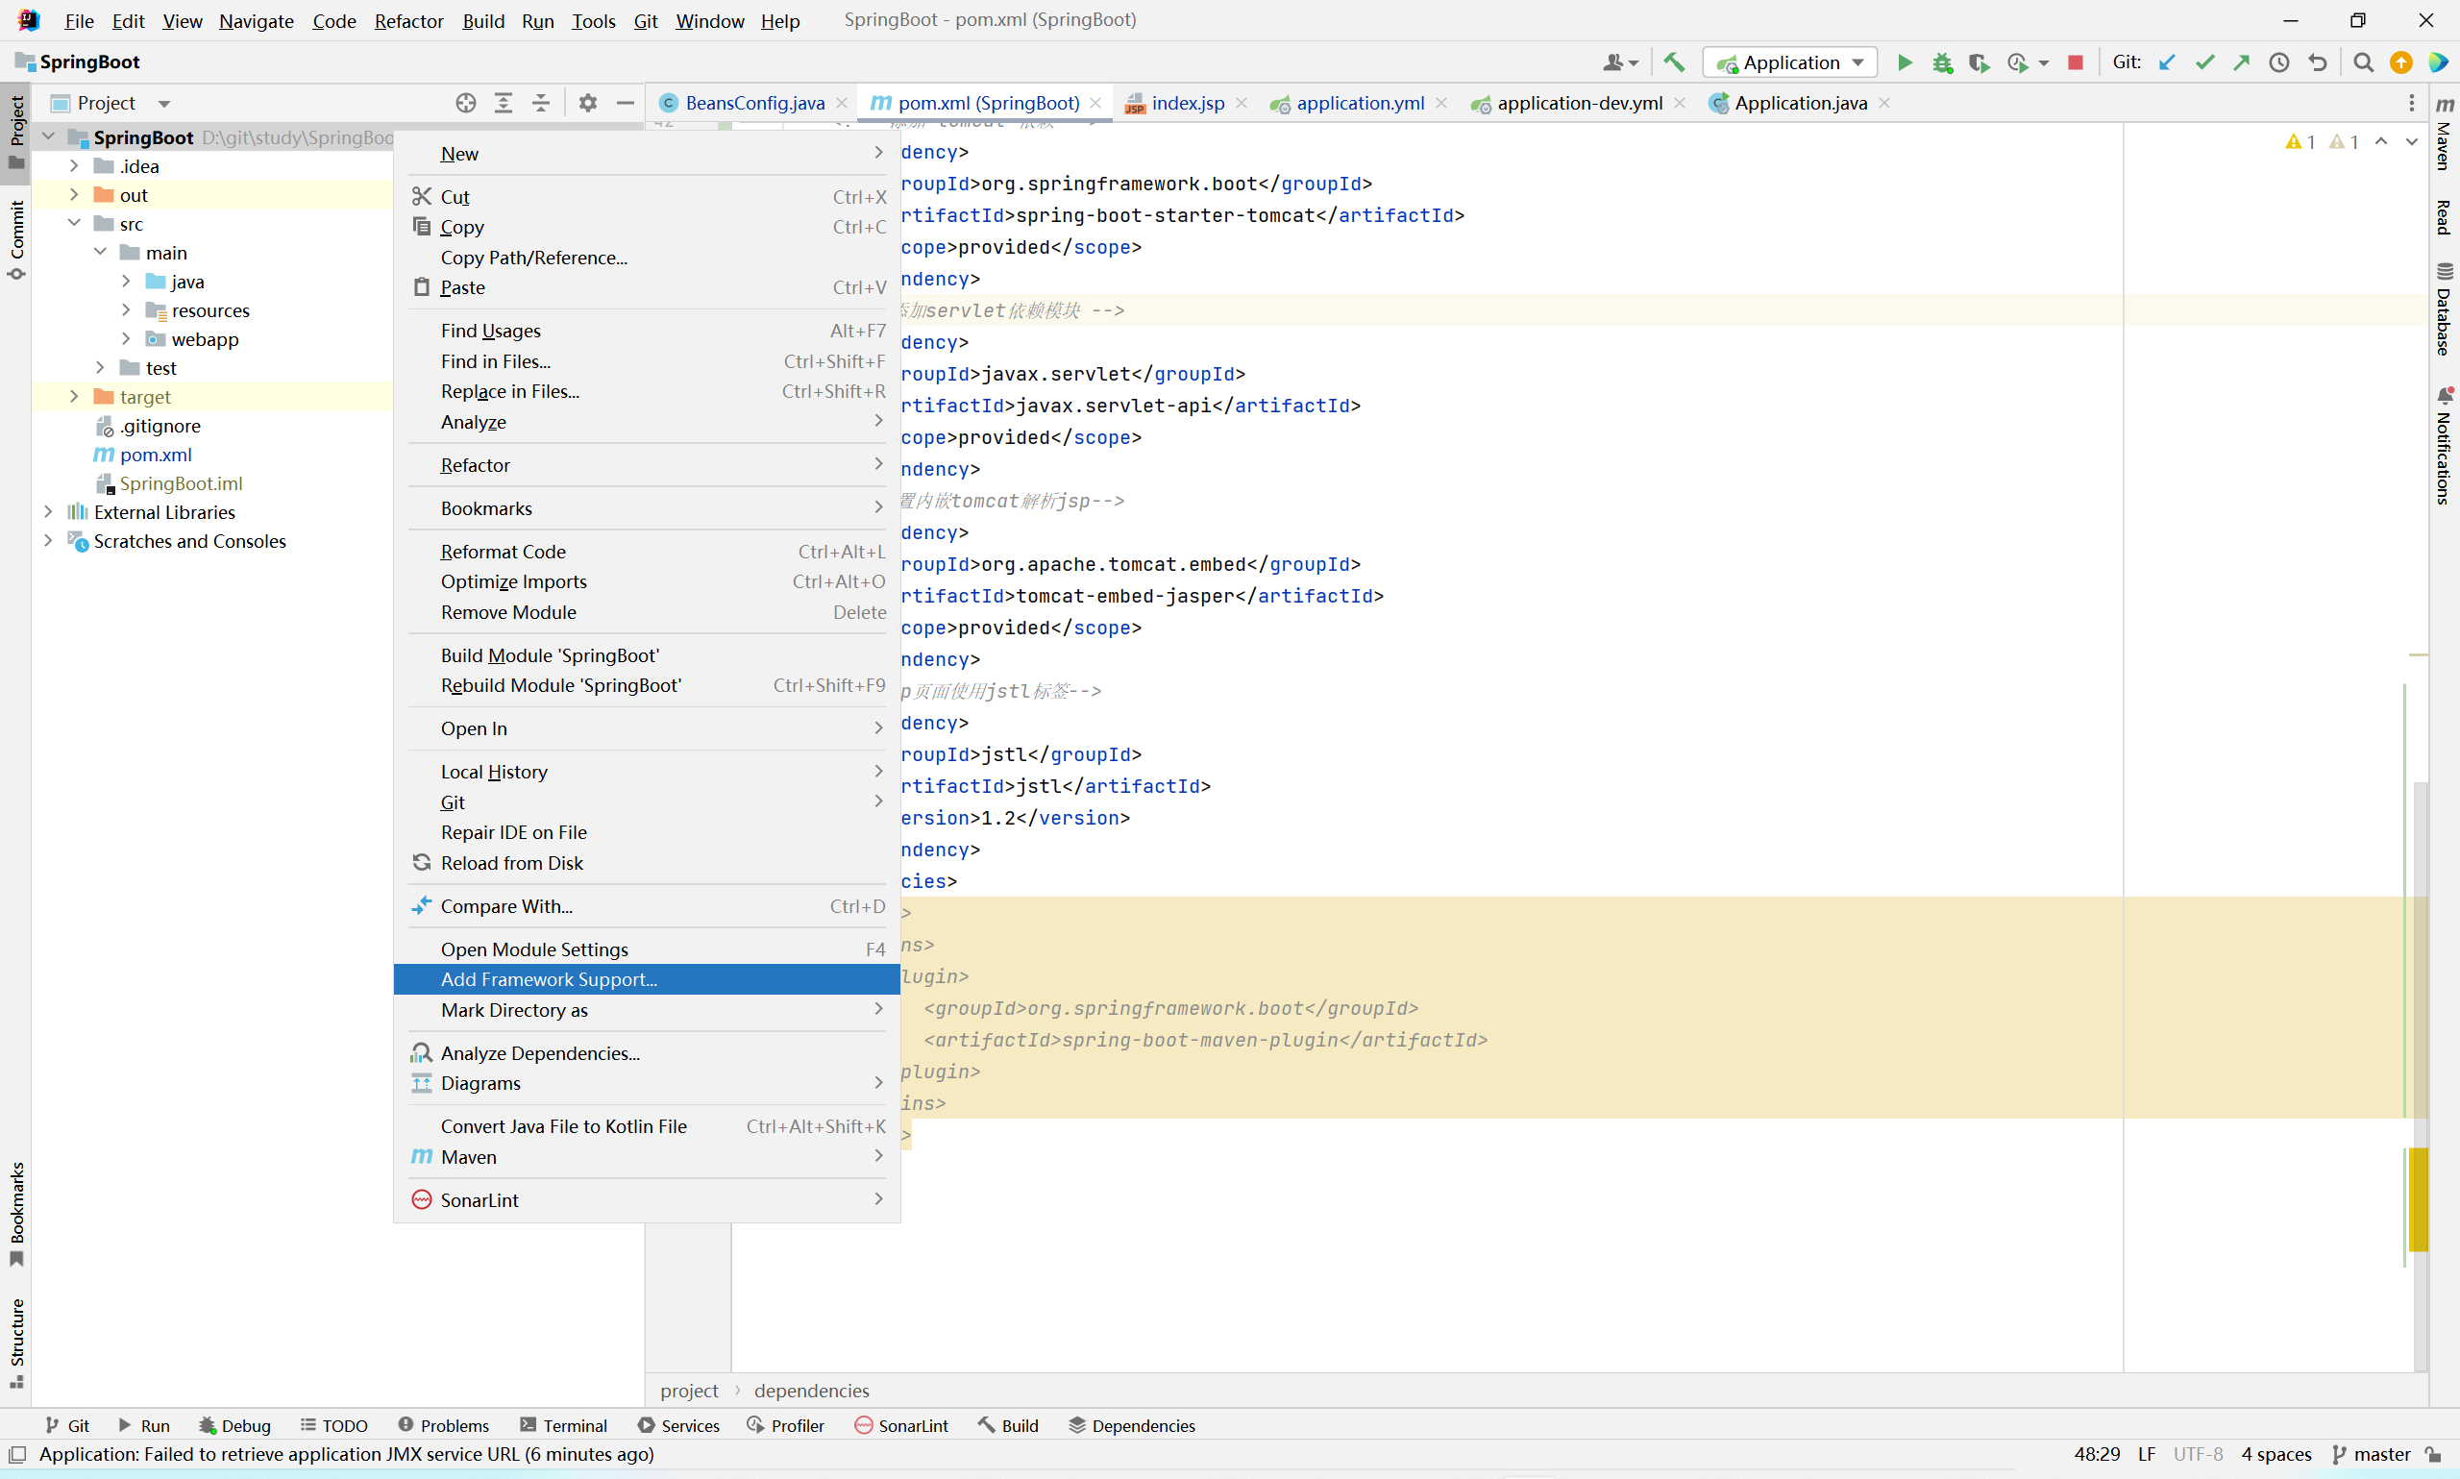Toggle the Maven tool window stripe
This screenshot has height=1479, width=2460.
coord(2444,135)
